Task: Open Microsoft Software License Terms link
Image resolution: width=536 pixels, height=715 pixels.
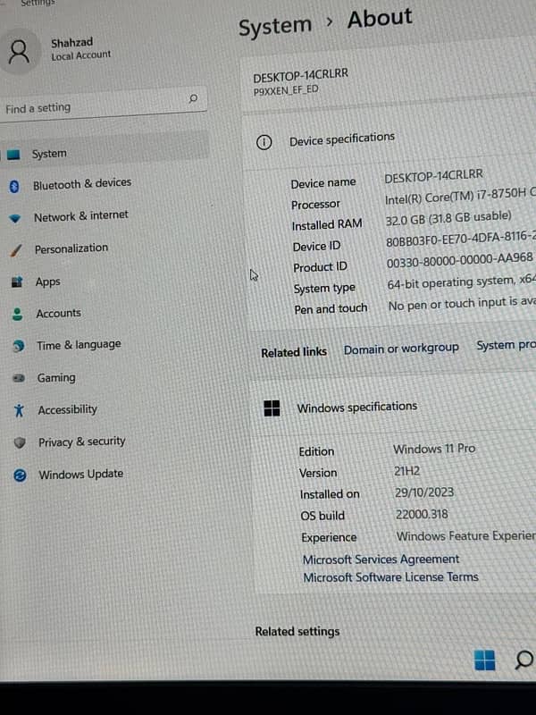Action: (x=390, y=577)
